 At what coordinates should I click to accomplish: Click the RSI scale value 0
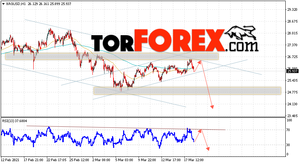[287, 154]
